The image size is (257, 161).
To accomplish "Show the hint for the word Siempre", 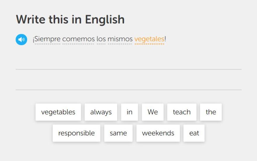I will pos(47,39).
